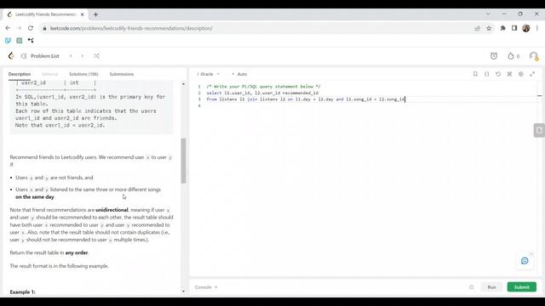Click the Submit button

tap(521, 287)
